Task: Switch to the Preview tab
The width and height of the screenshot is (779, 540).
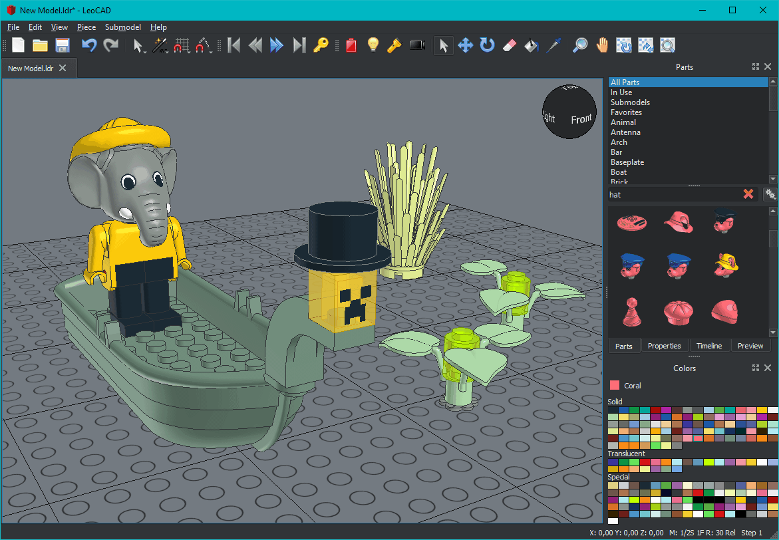Action: (x=750, y=346)
